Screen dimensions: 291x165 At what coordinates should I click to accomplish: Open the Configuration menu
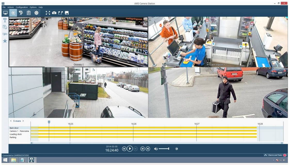pos(22,7)
